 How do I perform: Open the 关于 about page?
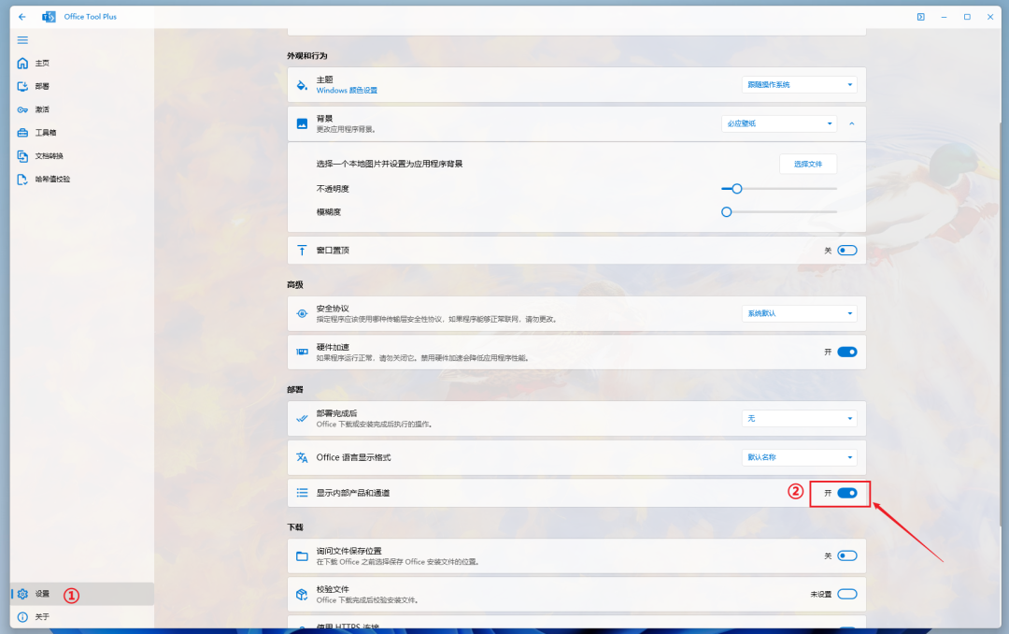[x=81, y=617]
